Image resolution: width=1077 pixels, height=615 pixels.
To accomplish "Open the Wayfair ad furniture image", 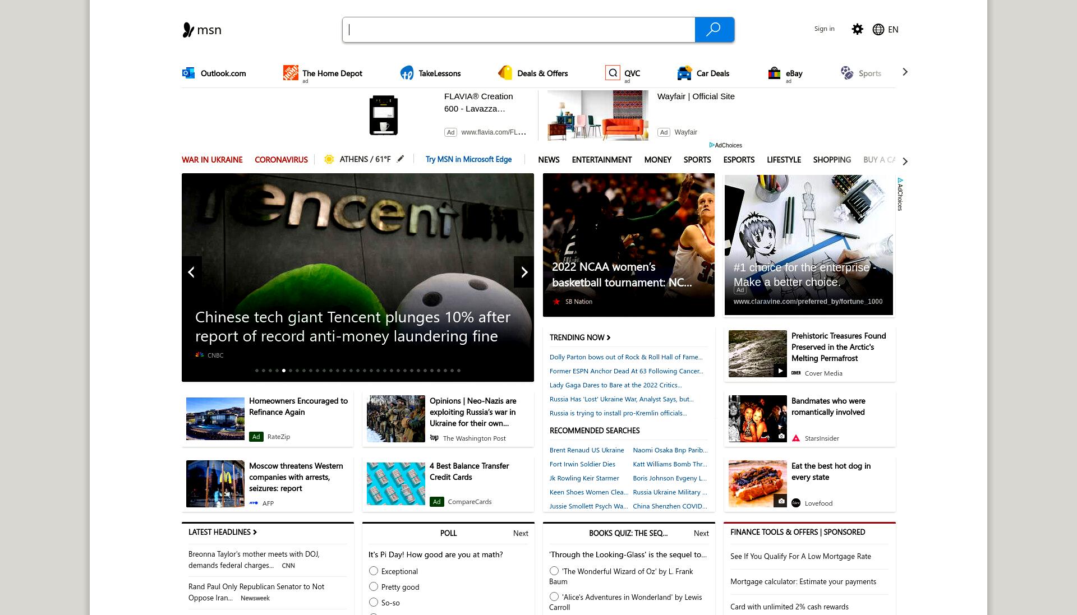I will coord(598,115).
